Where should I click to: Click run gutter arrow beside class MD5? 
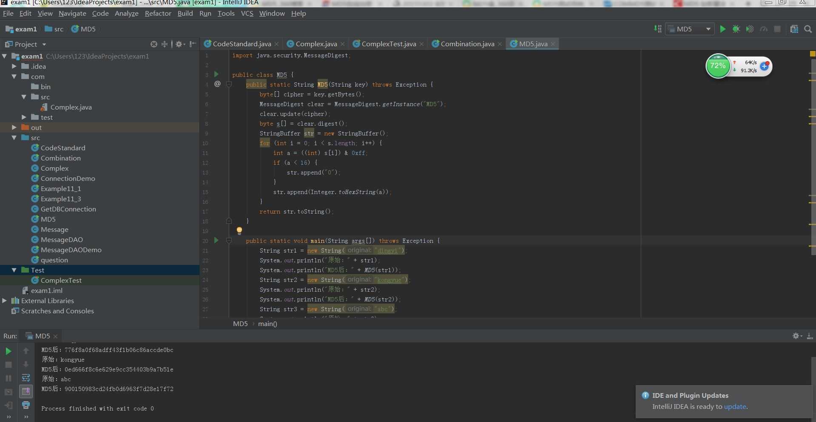pyautogui.click(x=216, y=74)
